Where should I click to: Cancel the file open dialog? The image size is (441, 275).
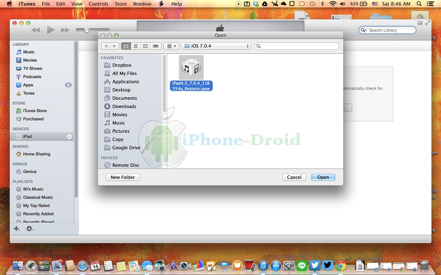pos(294,177)
